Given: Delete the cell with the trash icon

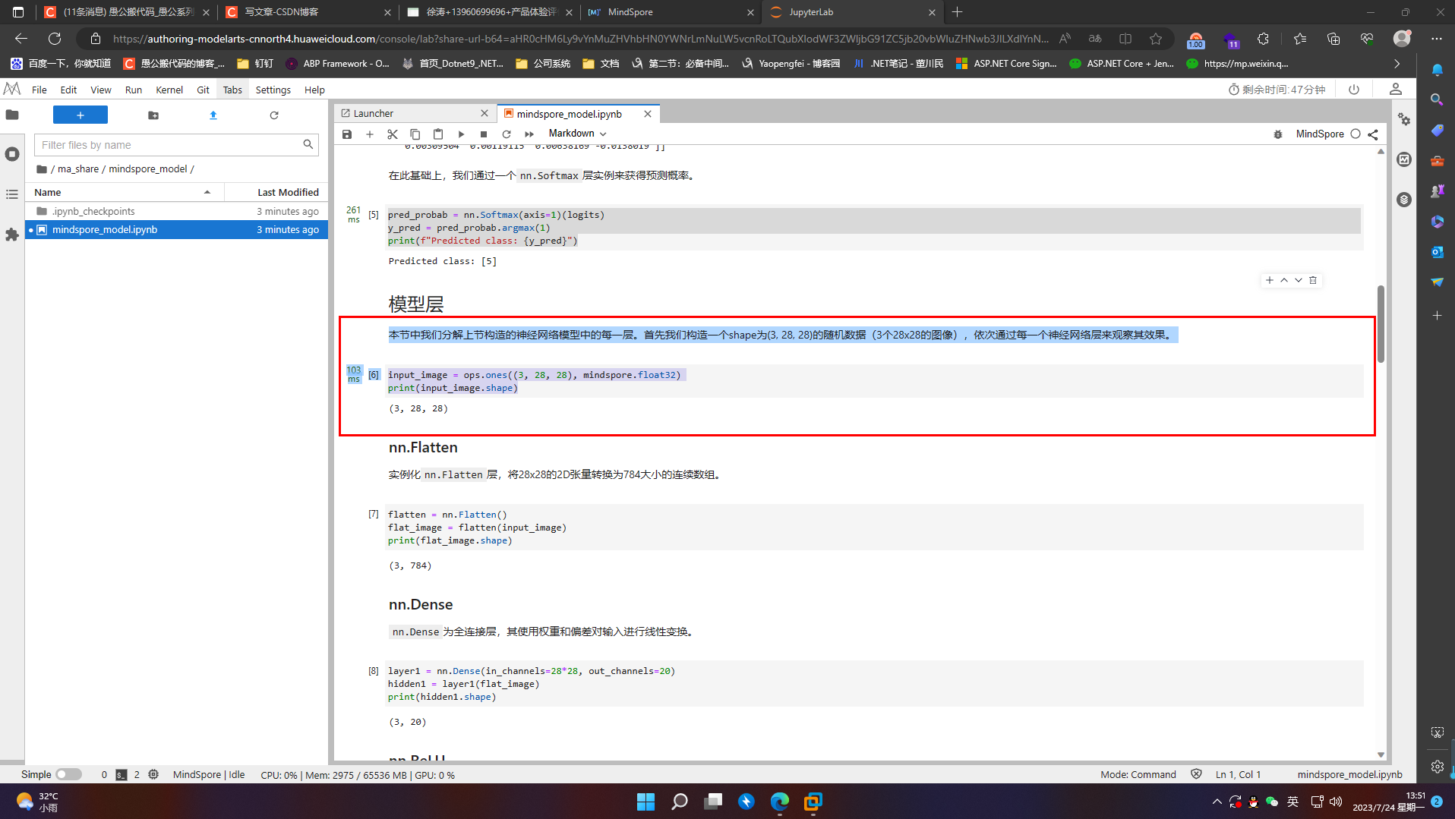Looking at the screenshot, I should click(1313, 280).
